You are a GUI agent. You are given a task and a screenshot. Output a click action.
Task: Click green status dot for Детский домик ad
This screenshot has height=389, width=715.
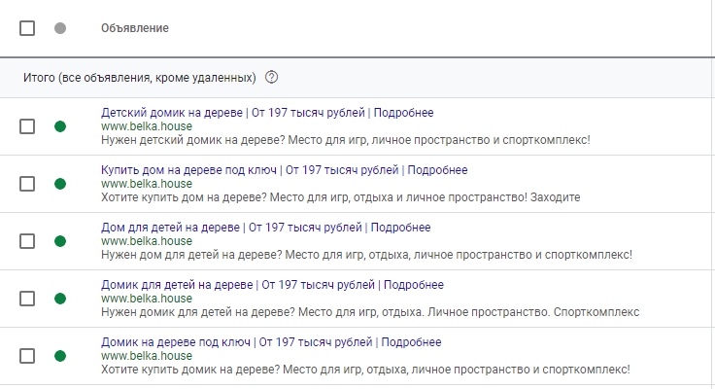(x=60, y=126)
